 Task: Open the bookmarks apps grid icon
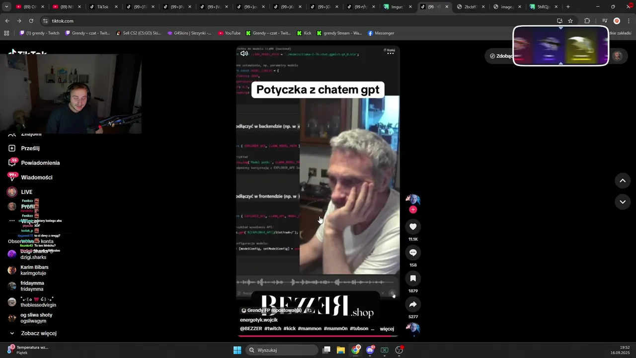pos(6,33)
